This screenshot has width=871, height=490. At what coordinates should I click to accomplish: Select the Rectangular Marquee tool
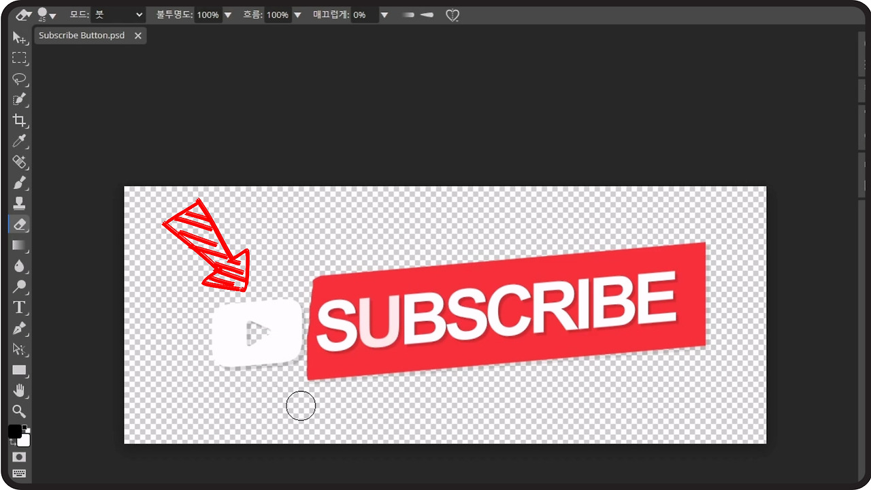(19, 58)
